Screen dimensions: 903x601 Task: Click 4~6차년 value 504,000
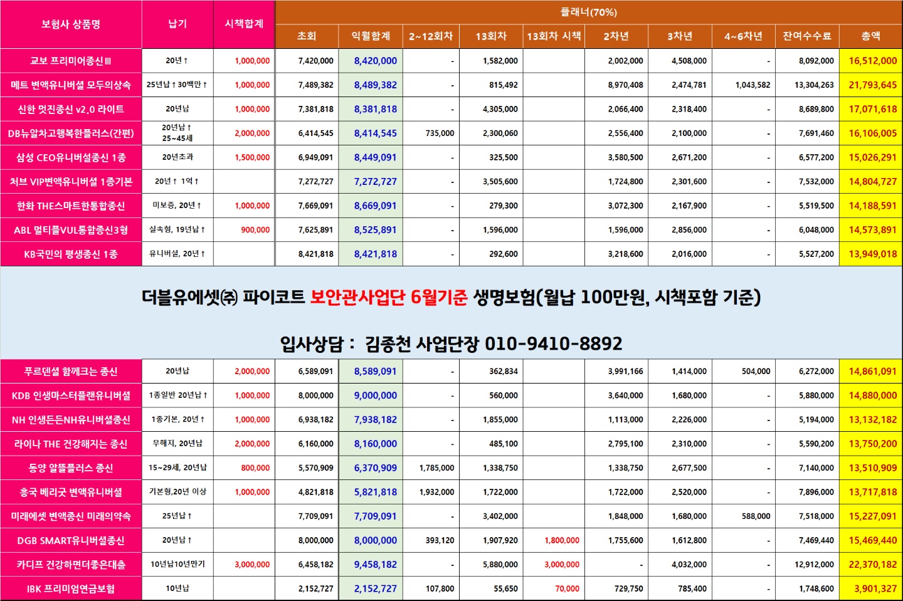[x=756, y=371]
